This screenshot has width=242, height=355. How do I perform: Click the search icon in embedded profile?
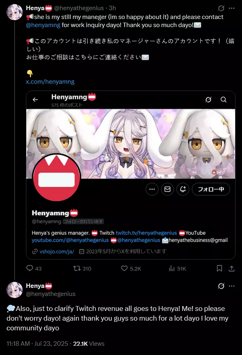[224, 99]
